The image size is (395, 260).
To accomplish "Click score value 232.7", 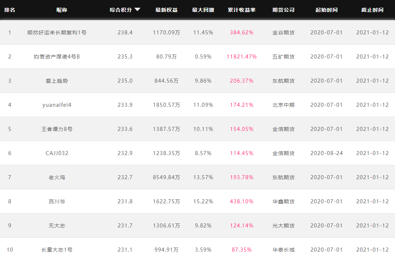I will (x=125, y=177).
